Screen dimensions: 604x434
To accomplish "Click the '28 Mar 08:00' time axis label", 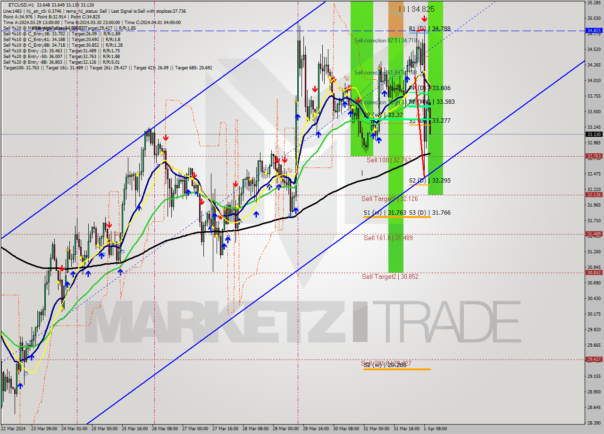I will pos(256,429).
